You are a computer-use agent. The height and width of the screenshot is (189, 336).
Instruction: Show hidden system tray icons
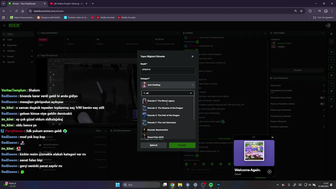(x=278, y=185)
